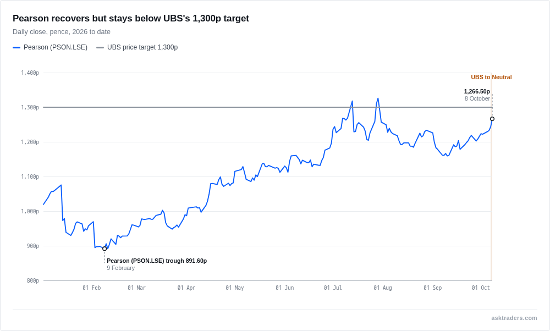Click the UBS price target 1,300p legend entry

(x=137, y=47)
